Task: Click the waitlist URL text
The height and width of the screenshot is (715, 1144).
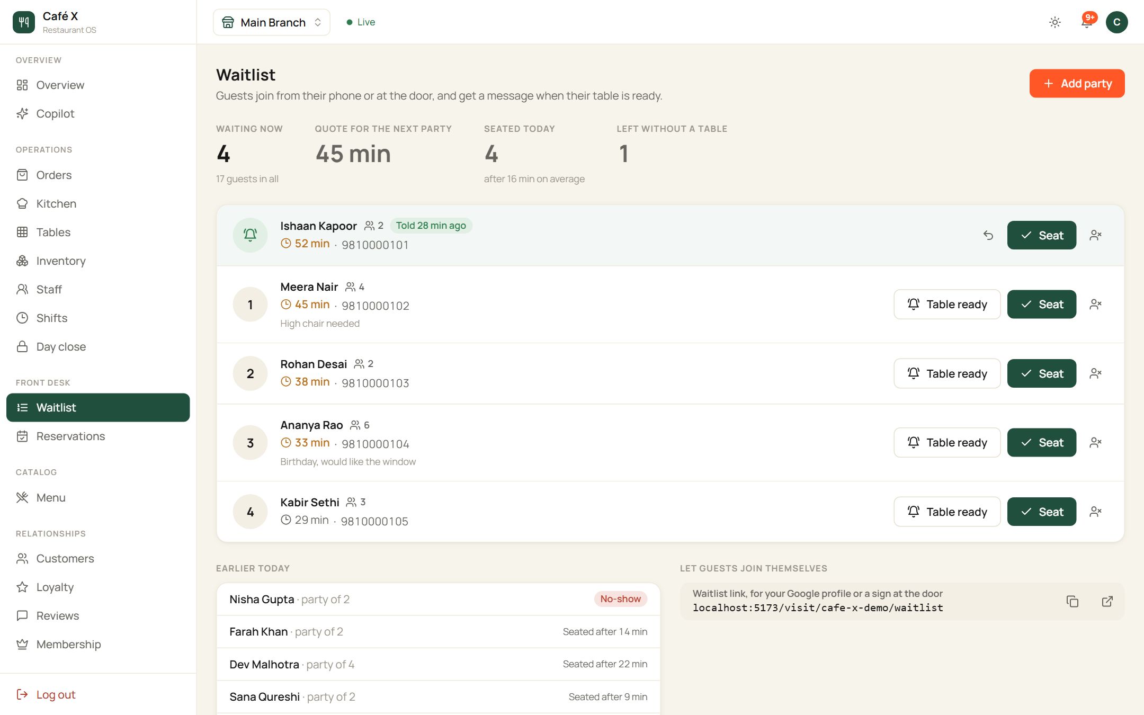Action: (x=818, y=608)
